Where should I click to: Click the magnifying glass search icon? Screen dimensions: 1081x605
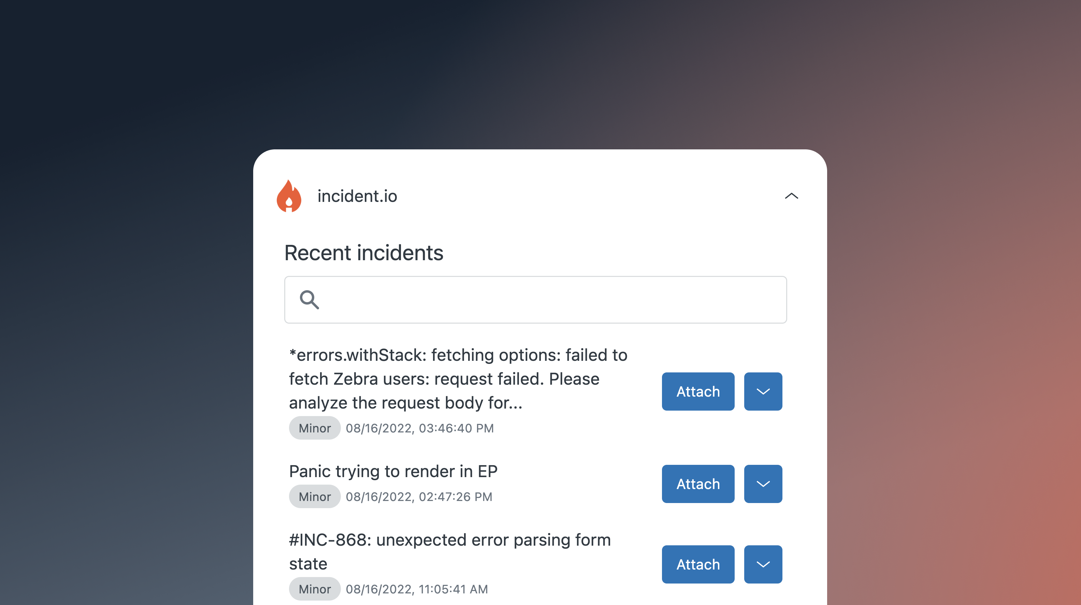tap(309, 299)
